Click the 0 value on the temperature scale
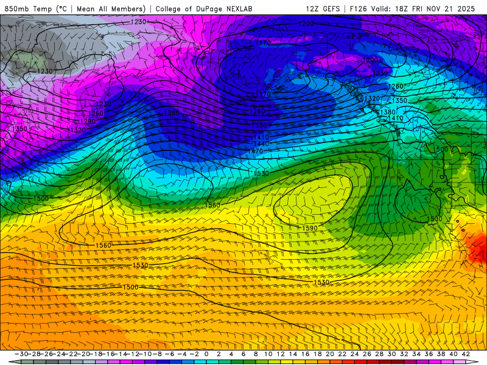Viewport: 487px width, 365px height. click(206, 354)
